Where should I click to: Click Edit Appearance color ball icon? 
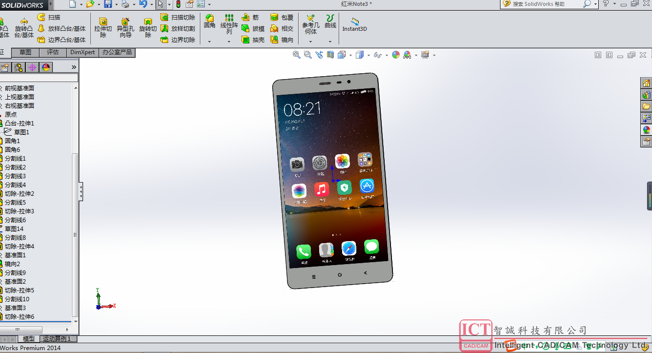[x=396, y=55]
